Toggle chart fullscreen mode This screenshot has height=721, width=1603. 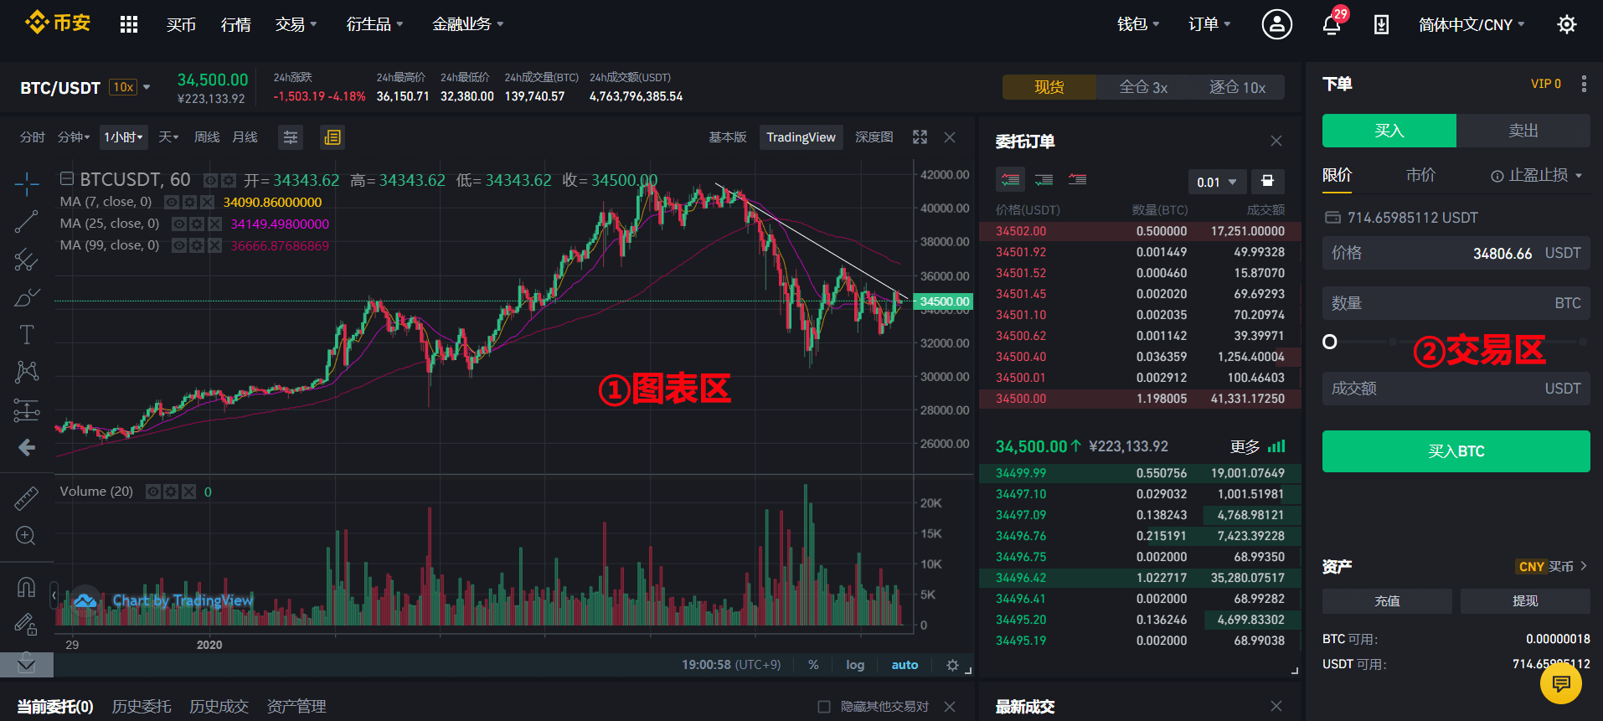920,137
